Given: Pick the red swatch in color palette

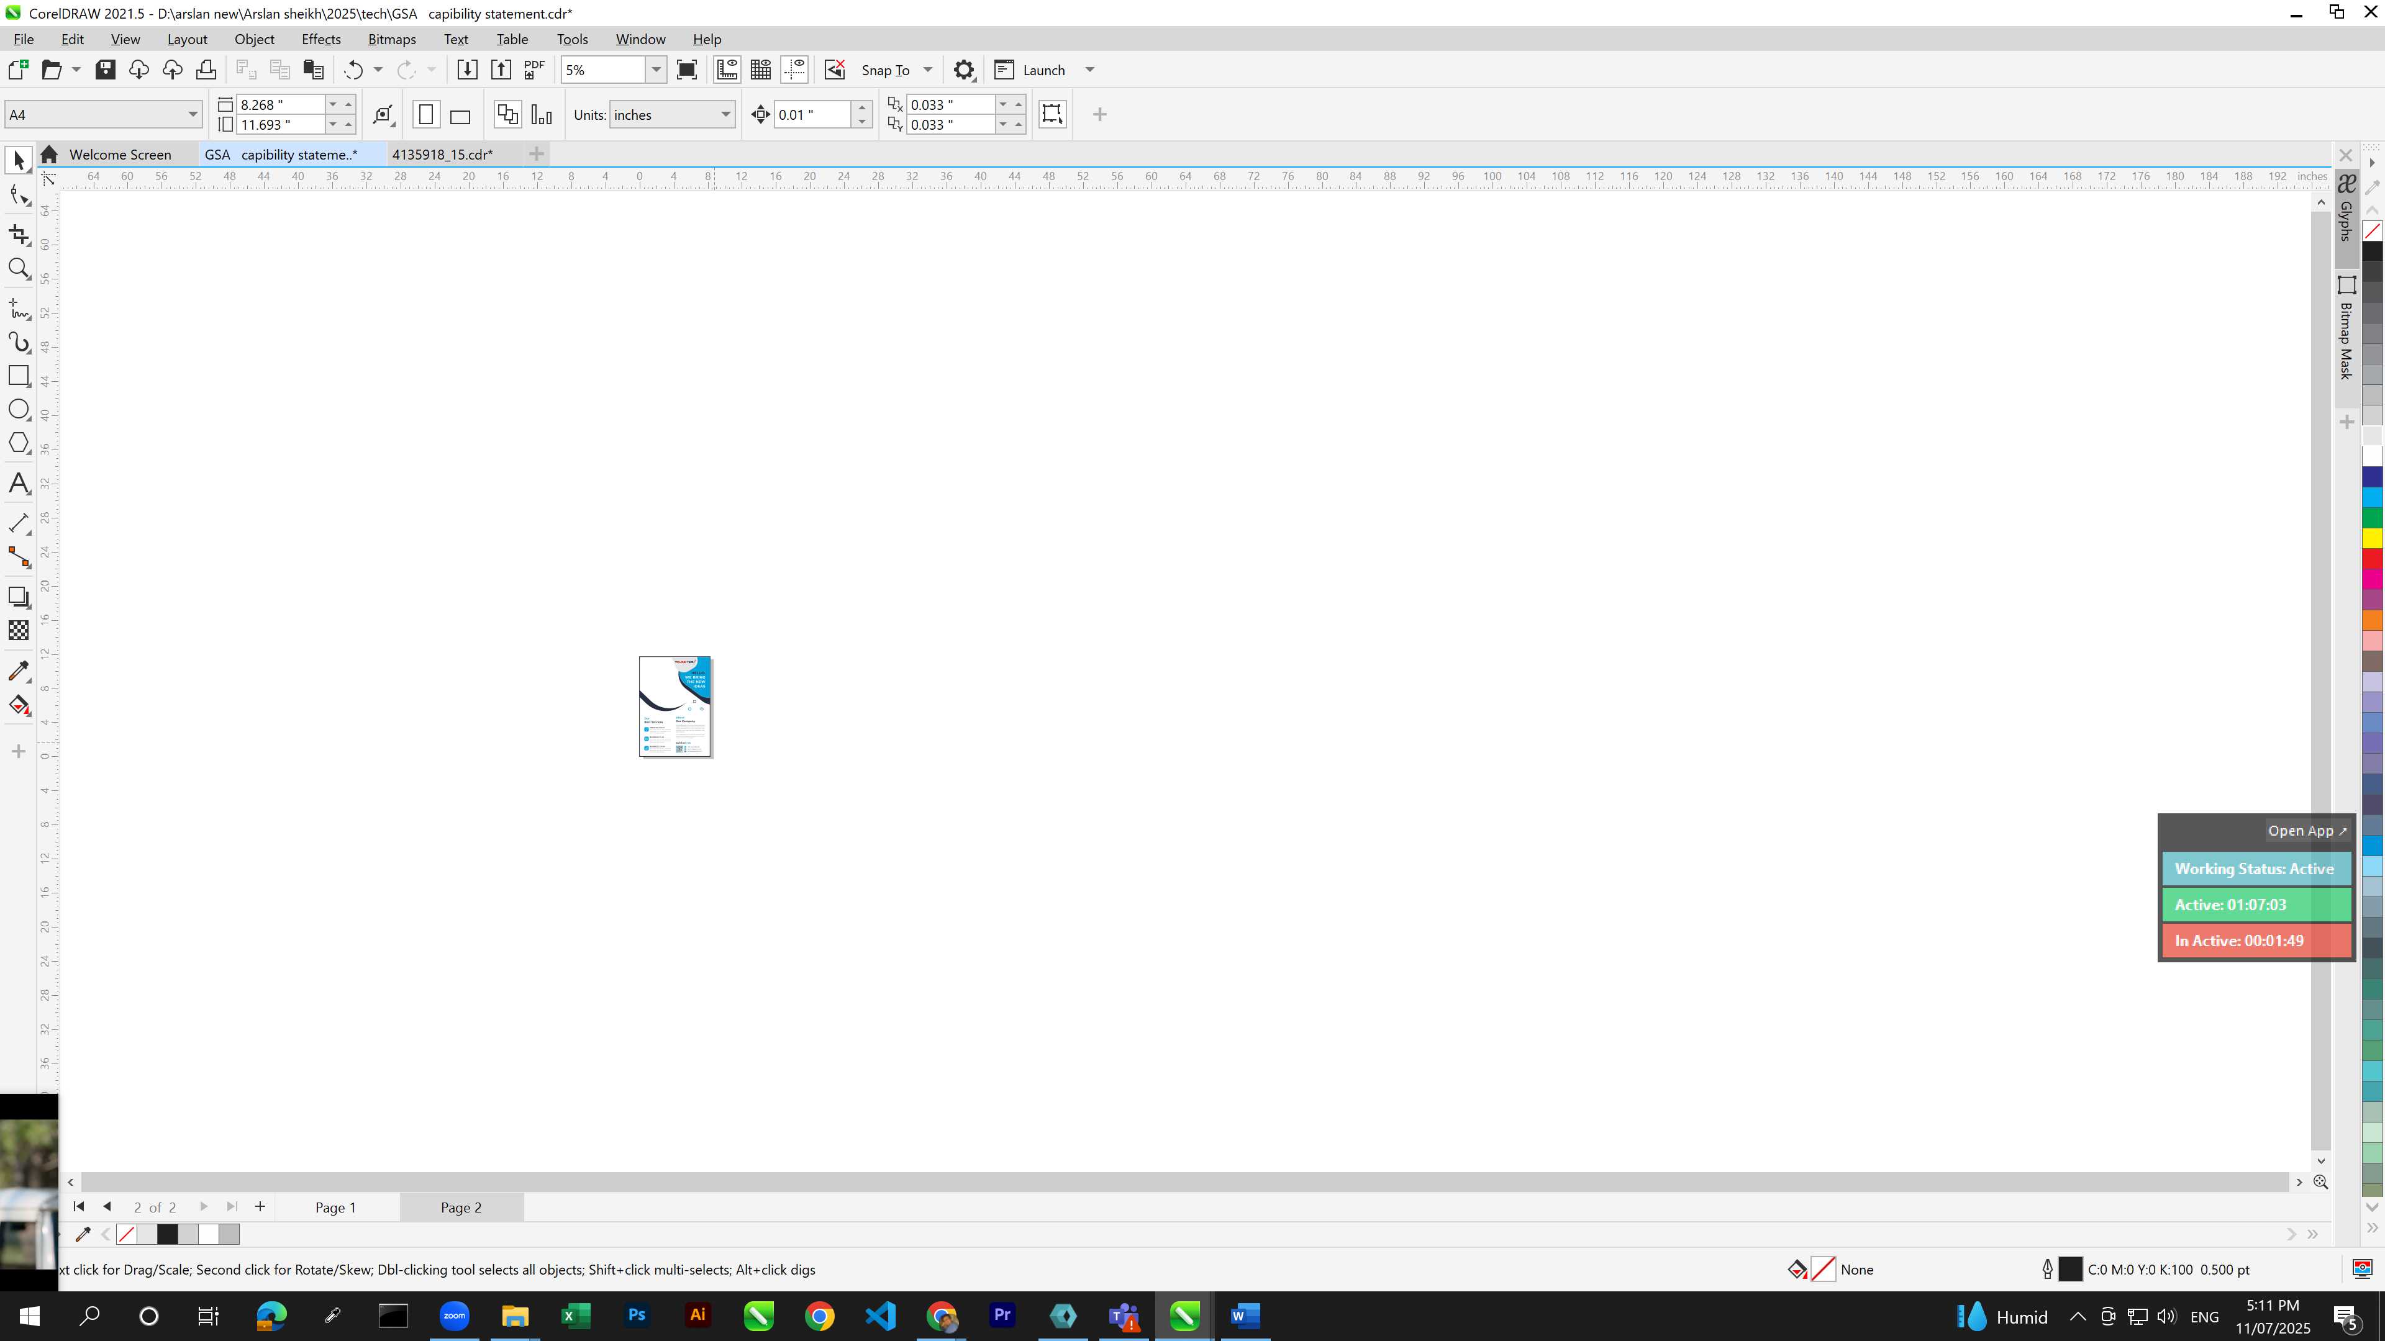Looking at the screenshot, I should 2372,558.
